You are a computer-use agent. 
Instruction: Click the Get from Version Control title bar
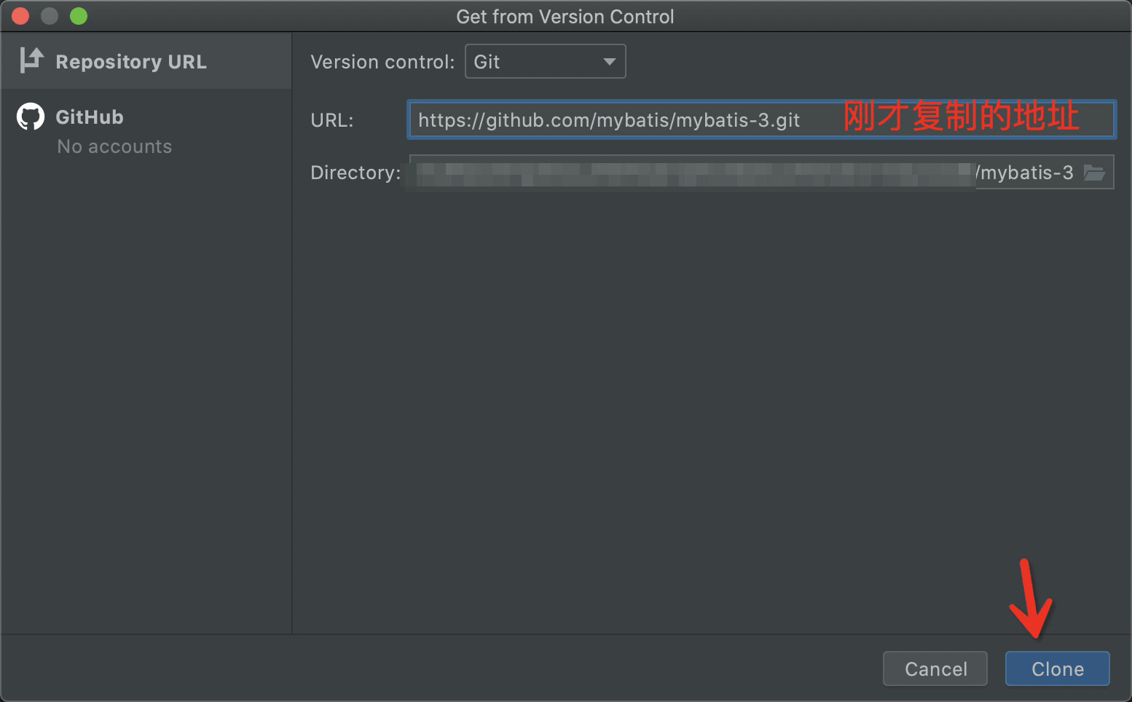point(565,16)
